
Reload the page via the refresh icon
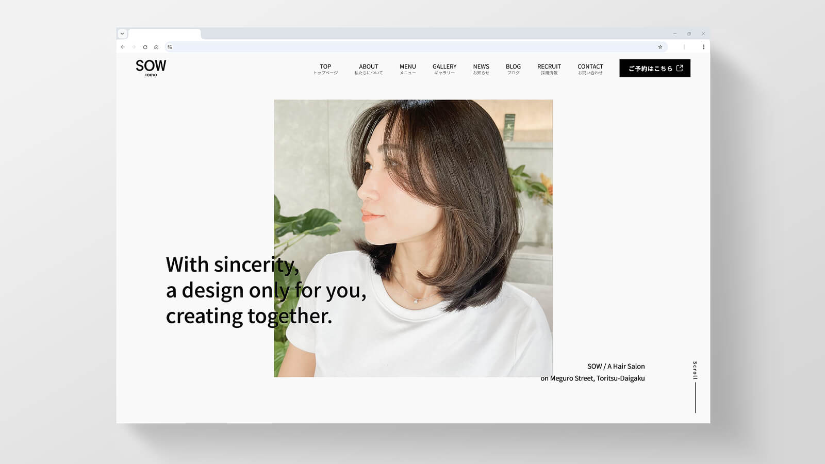pyautogui.click(x=145, y=47)
